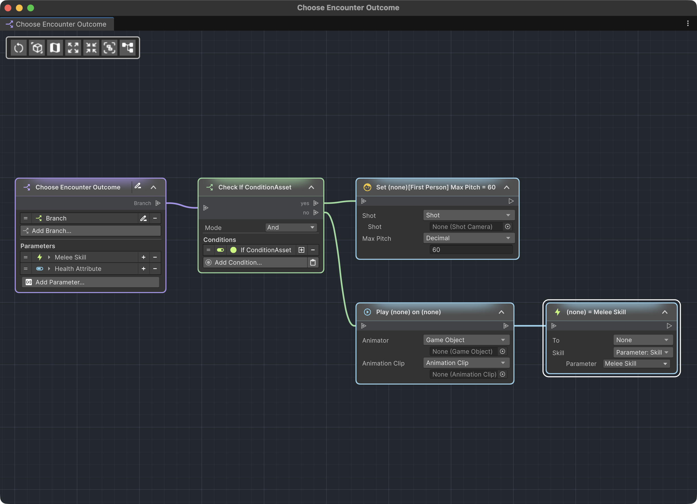Open the Max Pitch Decimal dropdown
This screenshot has height=504, width=697.
pyautogui.click(x=469, y=238)
